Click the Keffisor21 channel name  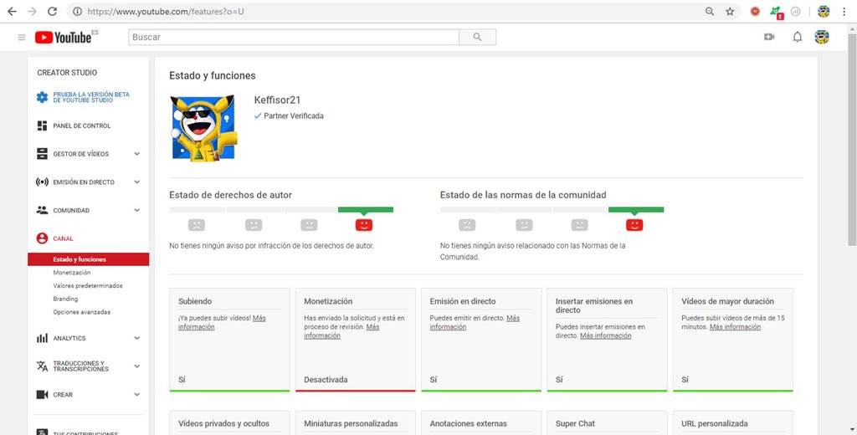277,100
